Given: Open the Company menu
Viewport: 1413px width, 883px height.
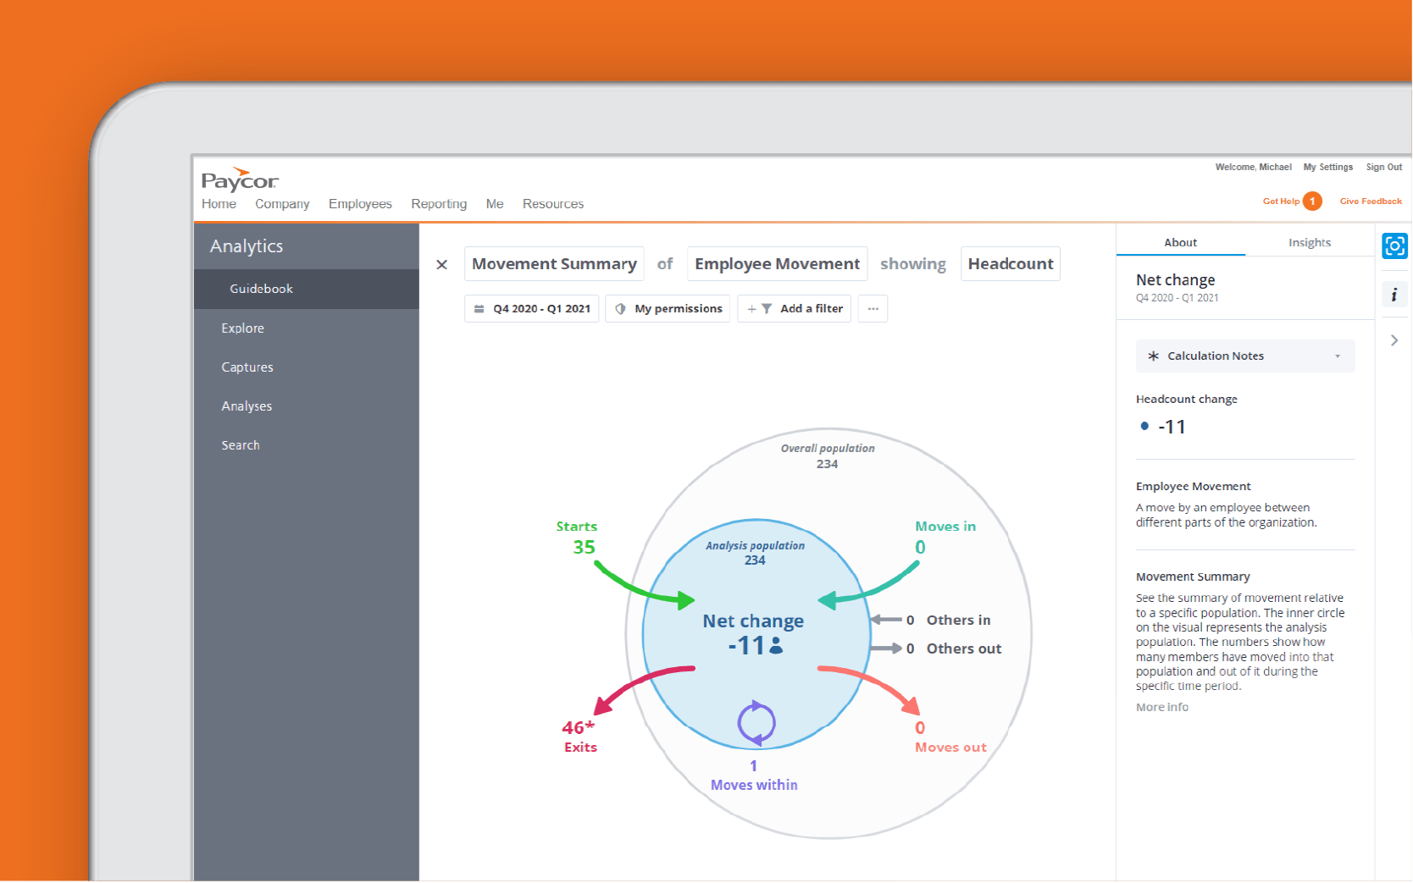Looking at the screenshot, I should coord(282,204).
